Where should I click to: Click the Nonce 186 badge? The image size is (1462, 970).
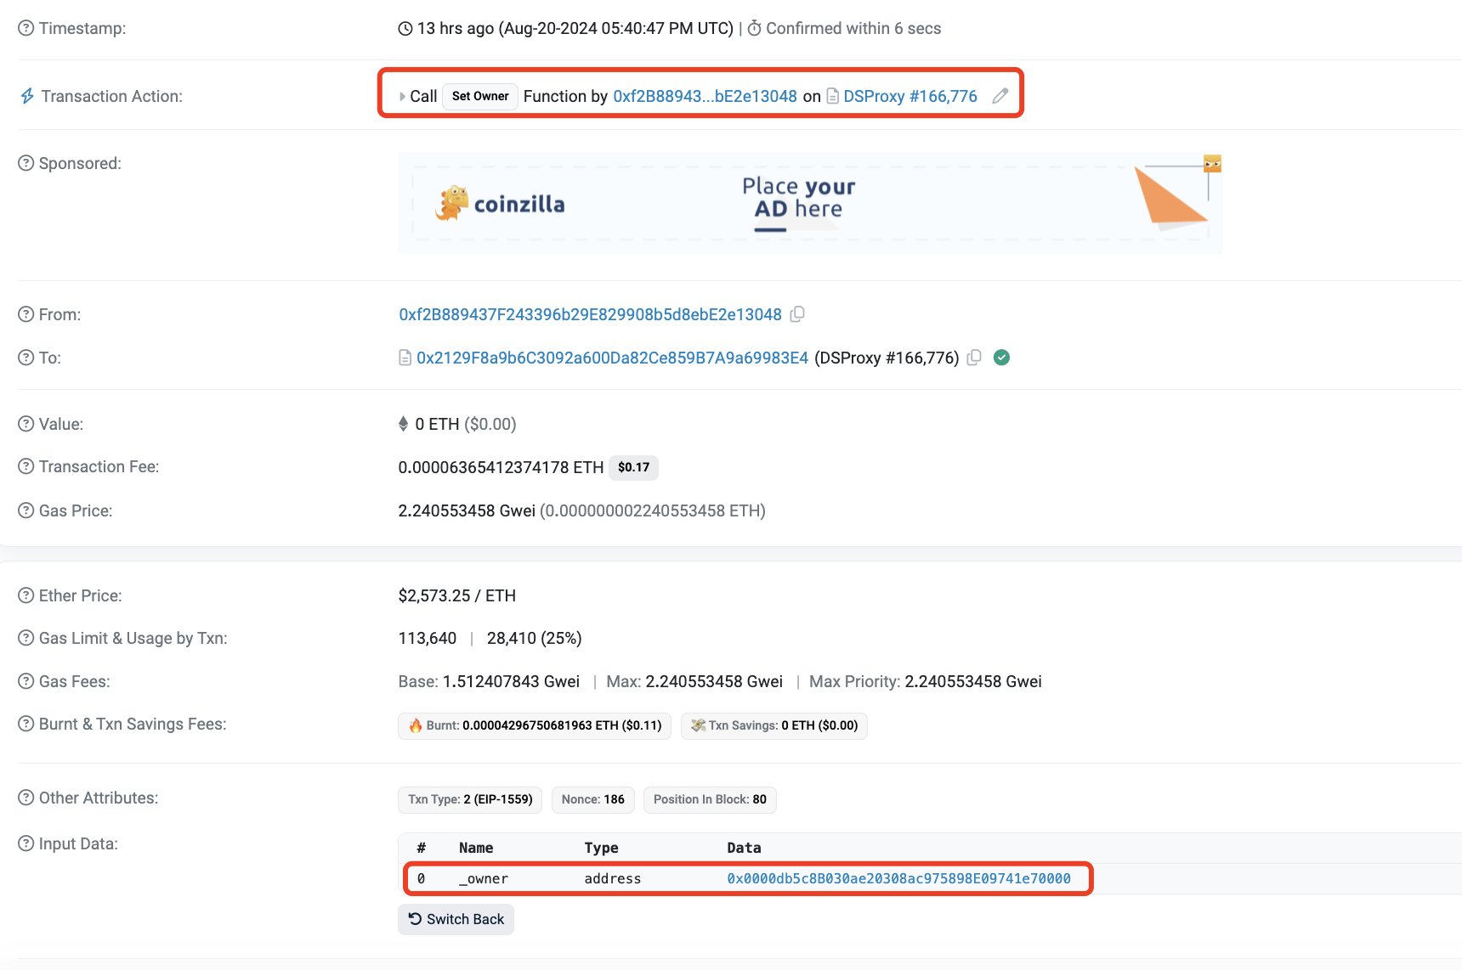tap(593, 799)
